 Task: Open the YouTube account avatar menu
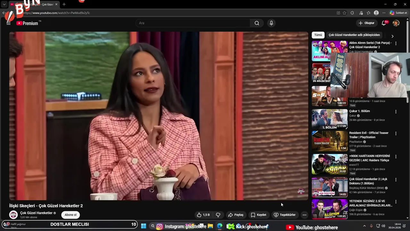click(396, 23)
